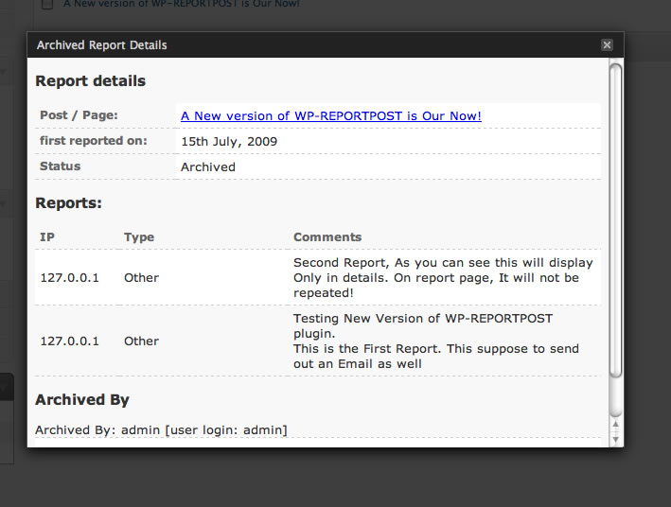Click the Reports: section heading

(68, 202)
